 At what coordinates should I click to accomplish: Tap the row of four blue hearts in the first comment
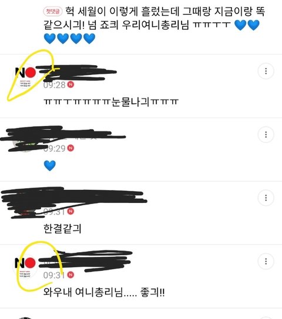[x=69, y=39]
